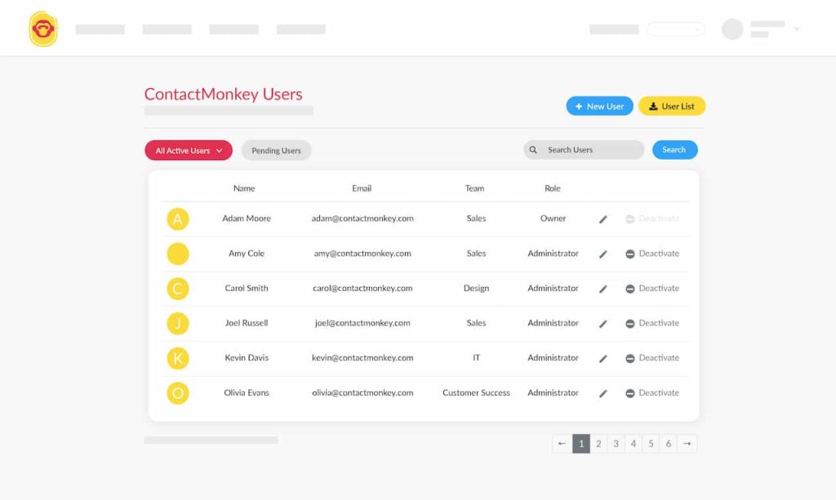Click the Team column header
836x500 pixels.
point(474,188)
